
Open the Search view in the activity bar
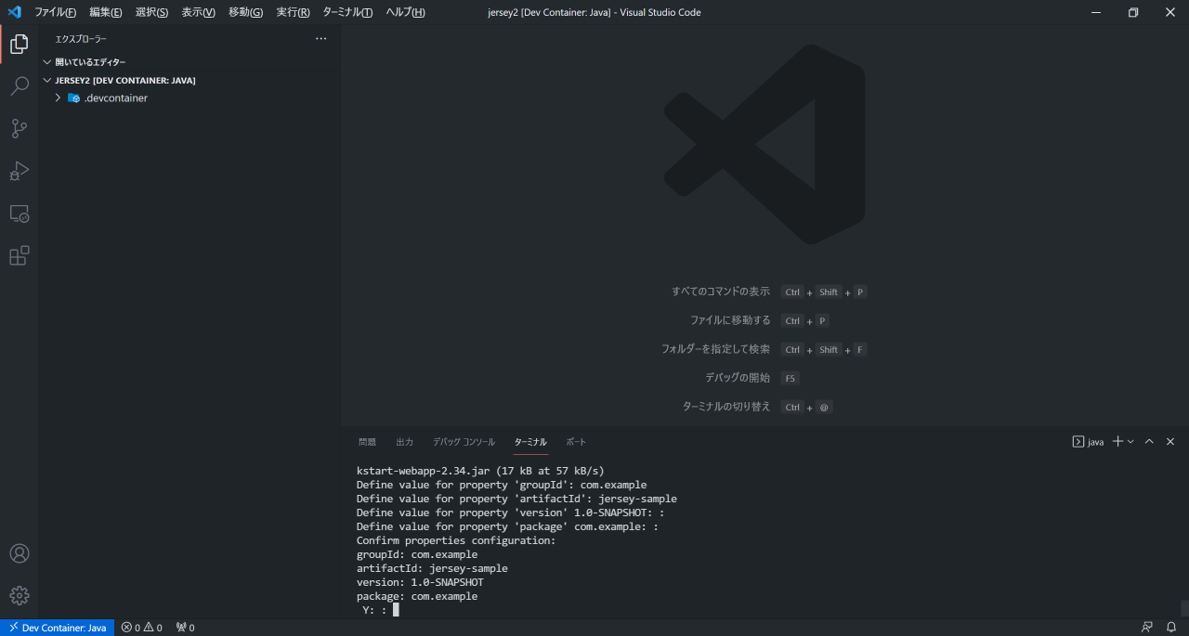(x=19, y=86)
